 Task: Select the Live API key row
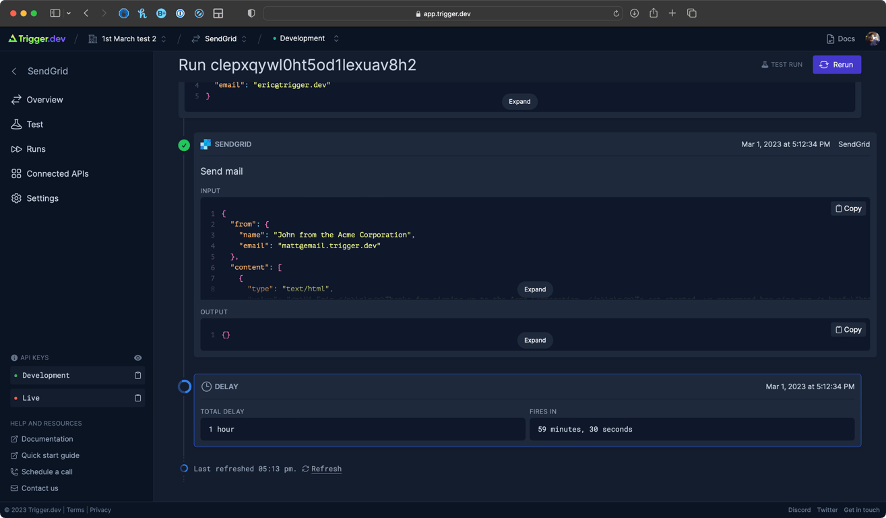(77, 398)
